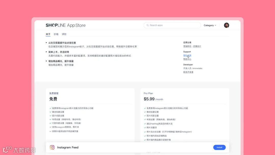Open the 店铺设计 category link
Screen dimensions: 275x155
tap(197, 46)
